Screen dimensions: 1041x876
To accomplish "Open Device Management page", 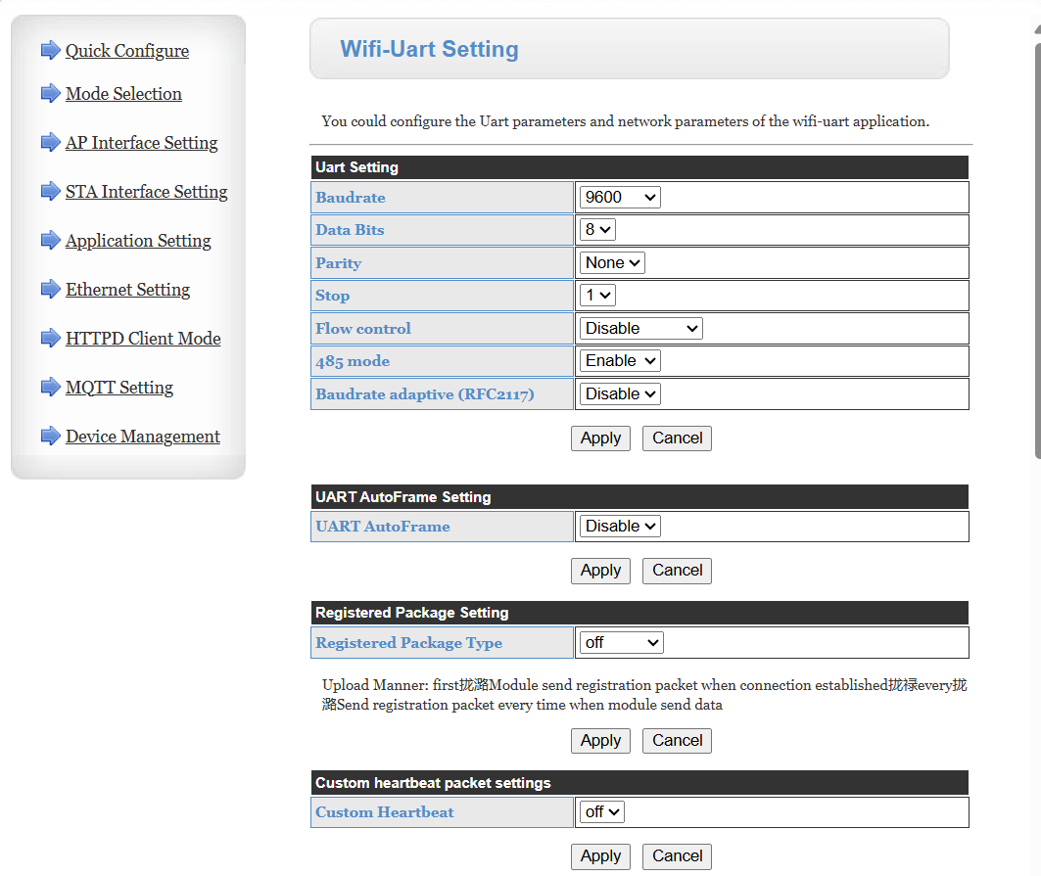I will 142,437.
